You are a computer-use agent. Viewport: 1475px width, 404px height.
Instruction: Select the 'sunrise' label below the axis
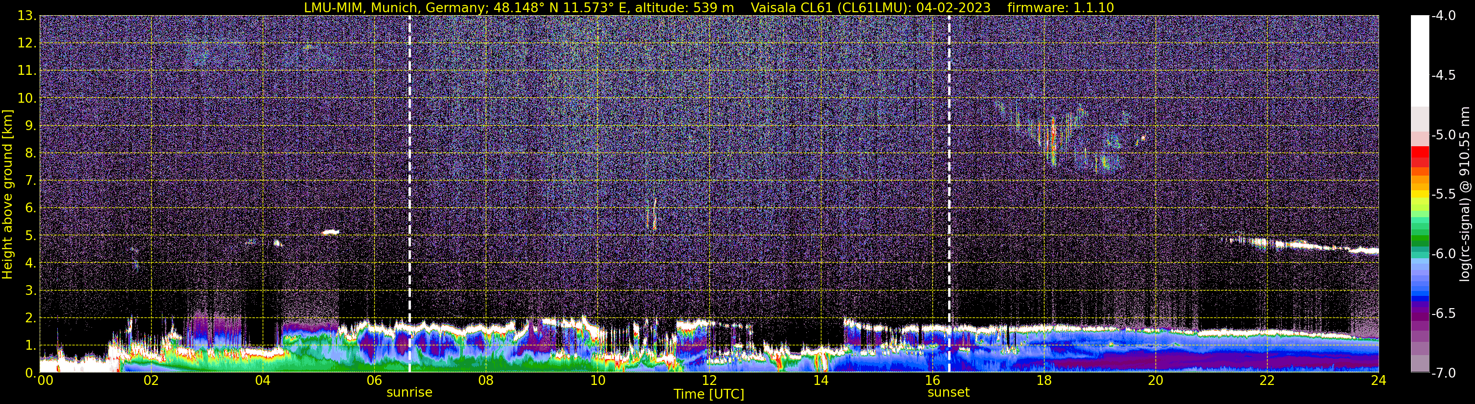click(409, 392)
